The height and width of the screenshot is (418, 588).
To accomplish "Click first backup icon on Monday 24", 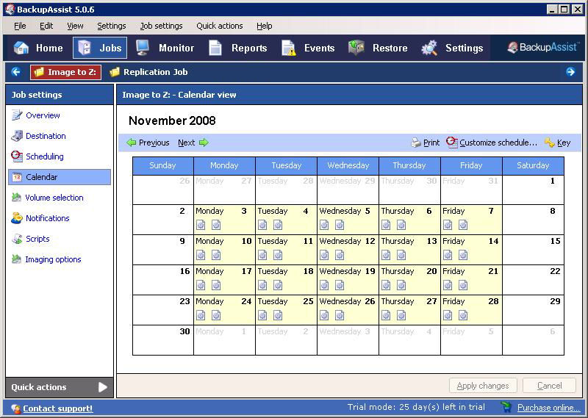I will tap(201, 315).
